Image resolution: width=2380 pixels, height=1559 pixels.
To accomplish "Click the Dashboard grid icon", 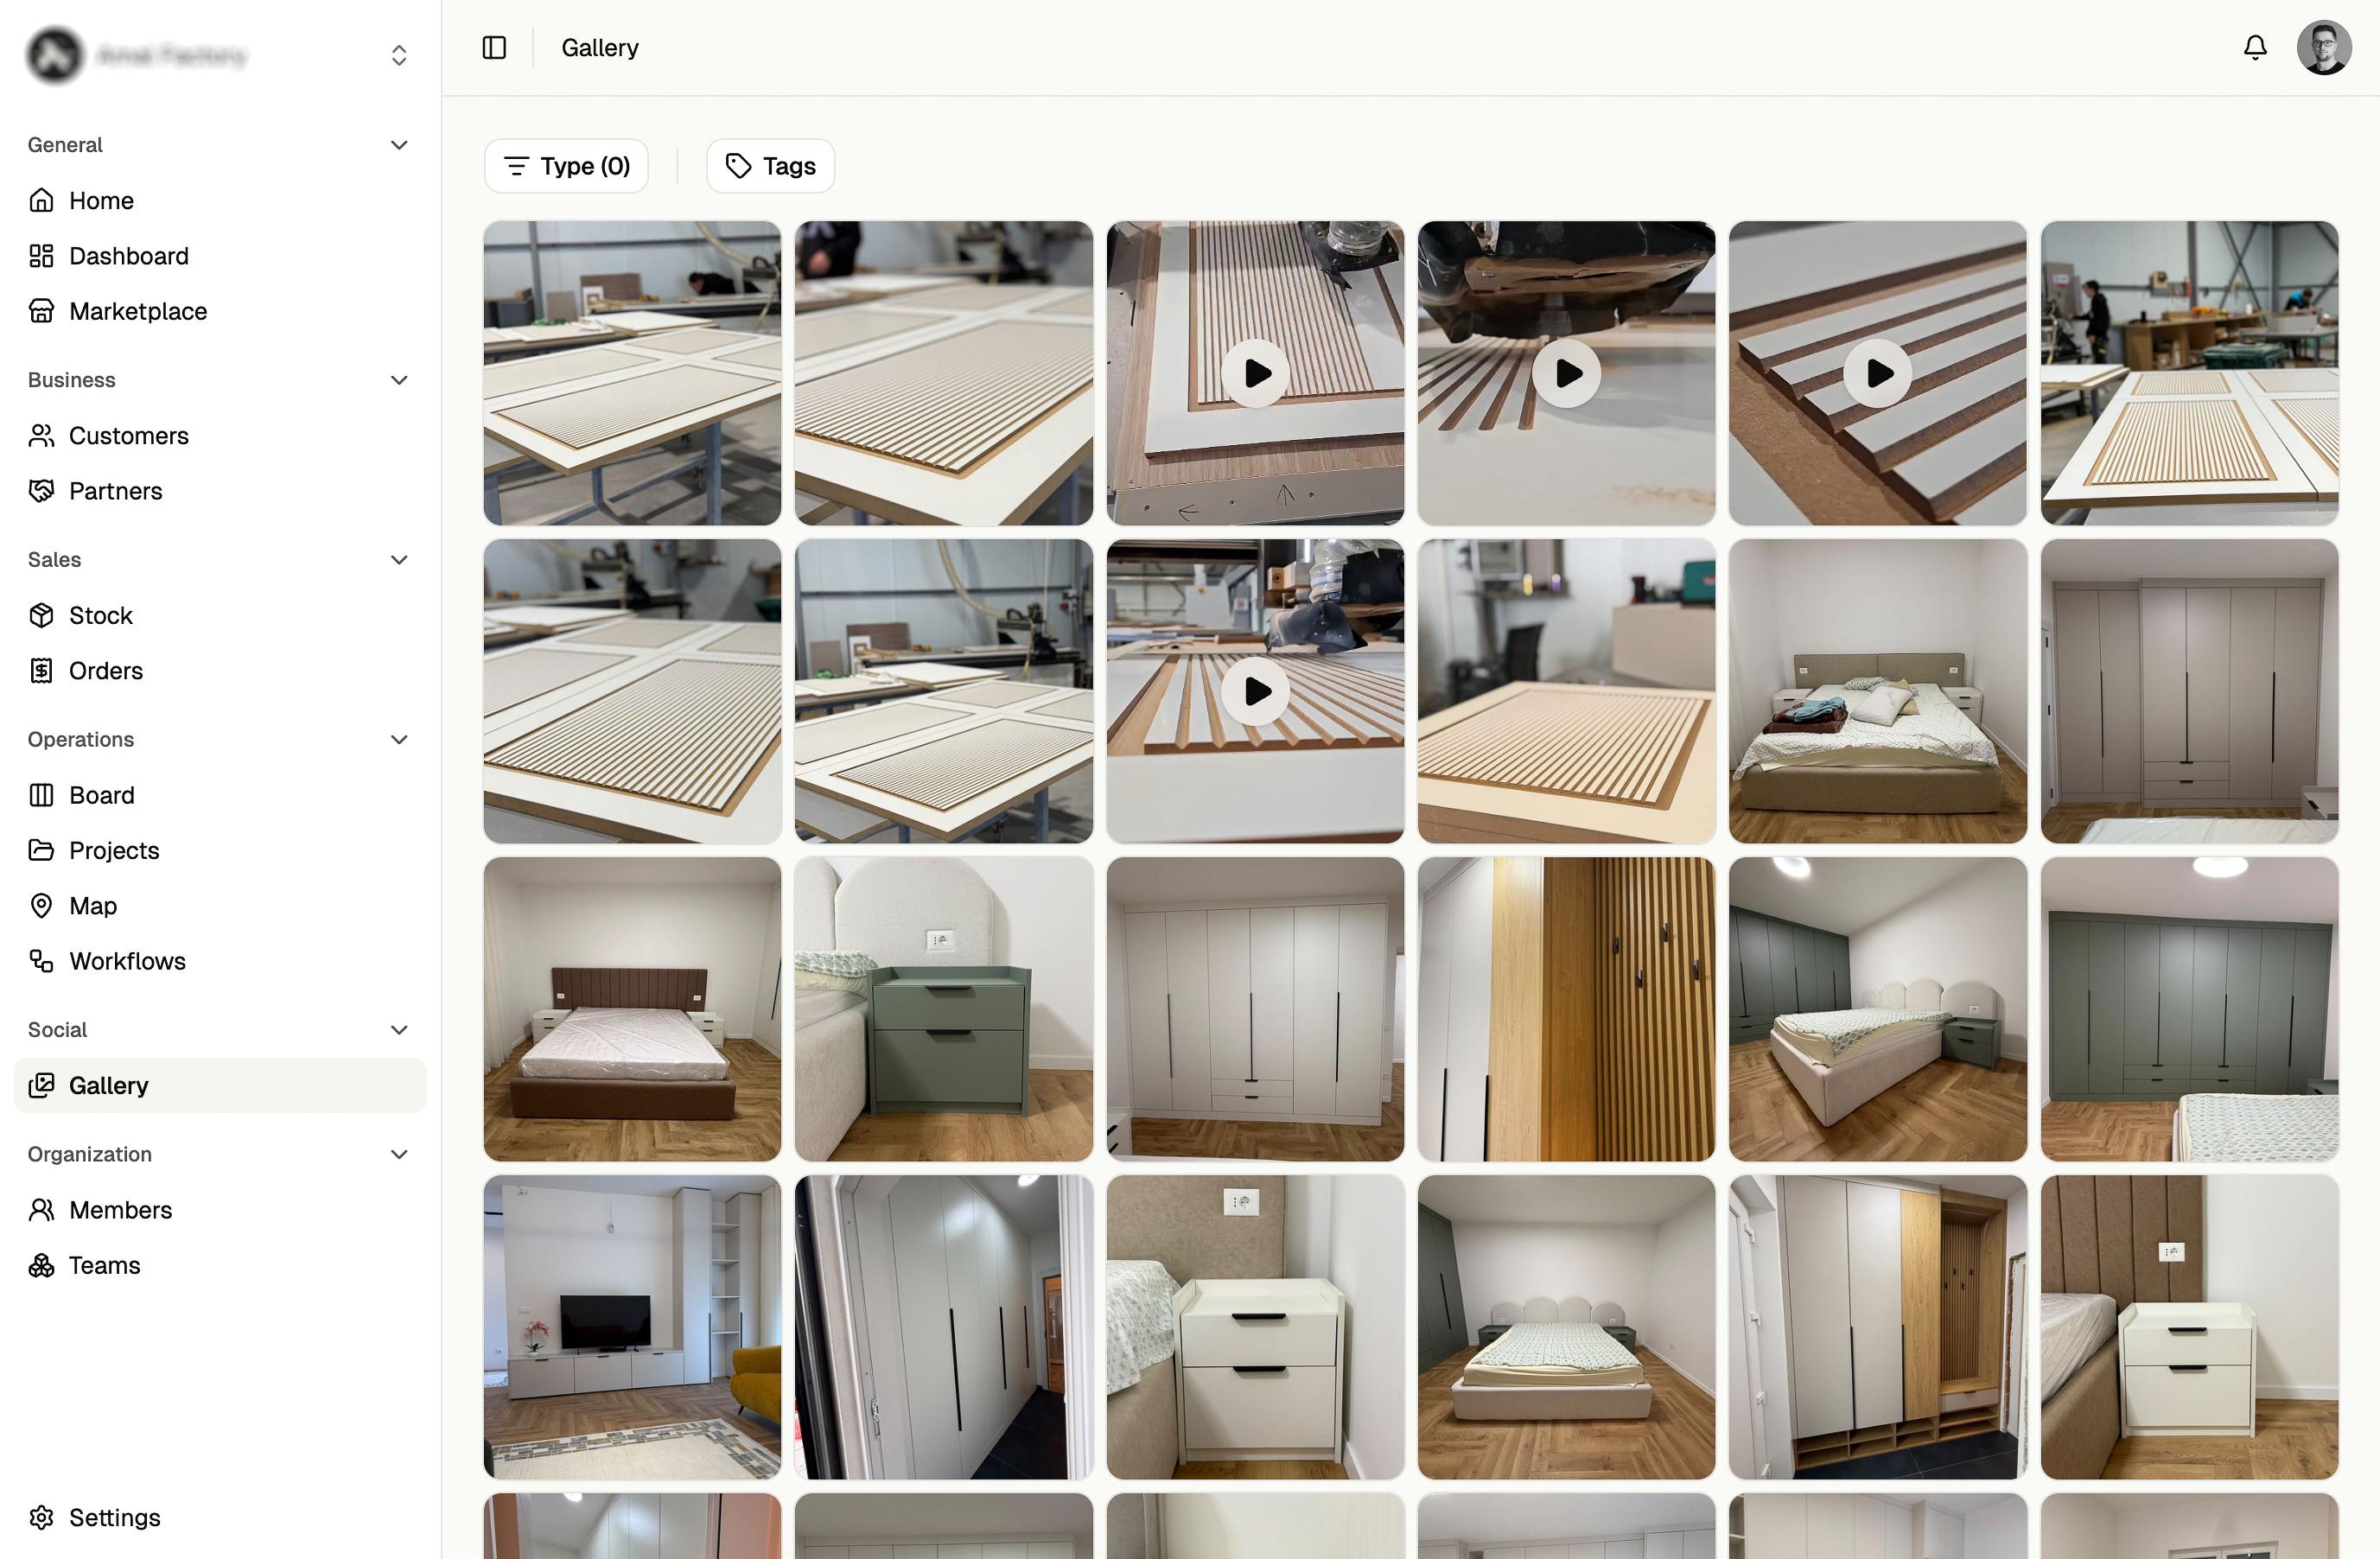I will 41,256.
